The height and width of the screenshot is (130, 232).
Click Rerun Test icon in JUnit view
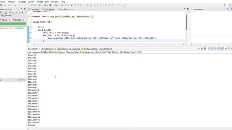(10, 13)
